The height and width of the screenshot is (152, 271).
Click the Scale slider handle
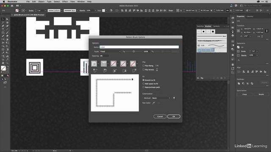coord(134,52)
